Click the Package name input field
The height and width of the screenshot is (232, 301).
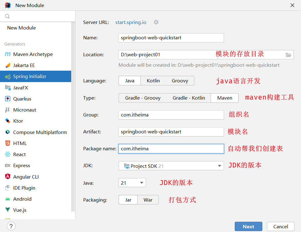[x=171, y=149]
